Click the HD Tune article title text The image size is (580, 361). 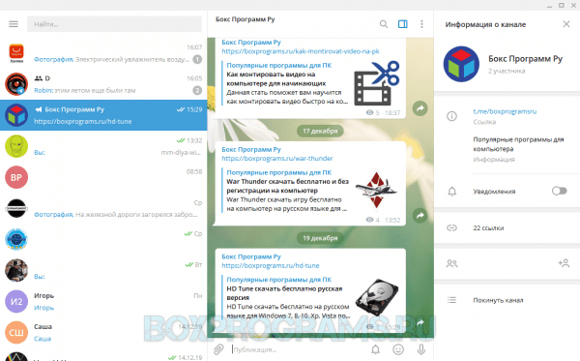284,293
